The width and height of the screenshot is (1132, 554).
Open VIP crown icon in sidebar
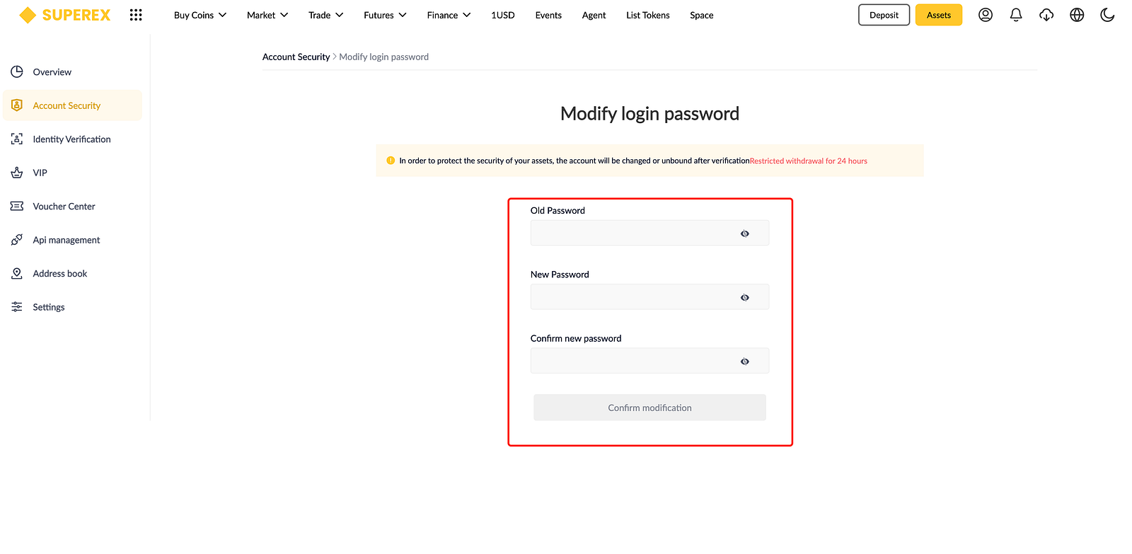pyautogui.click(x=17, y=173)
